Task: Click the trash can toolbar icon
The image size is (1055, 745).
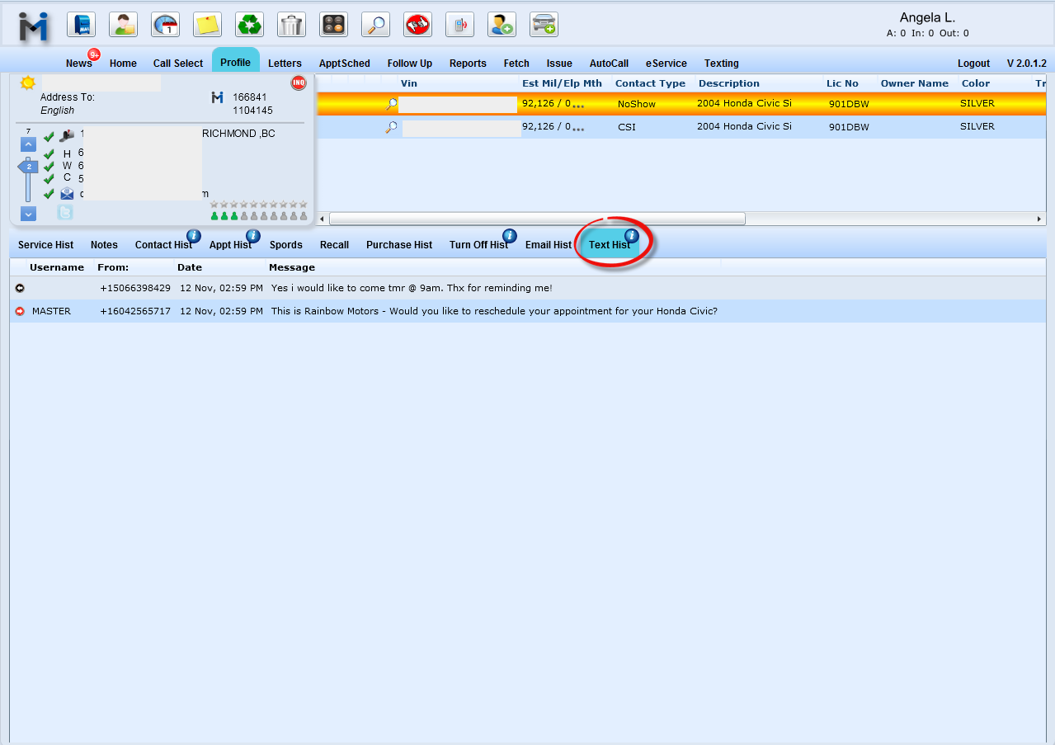Action: tap(291, 25)
